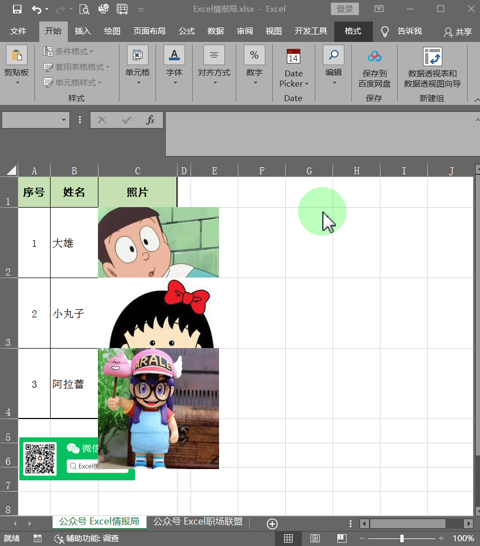The image size is (480, 546).
Task: Click the Insert Function fx icon
Action: (x=150, y=120)
